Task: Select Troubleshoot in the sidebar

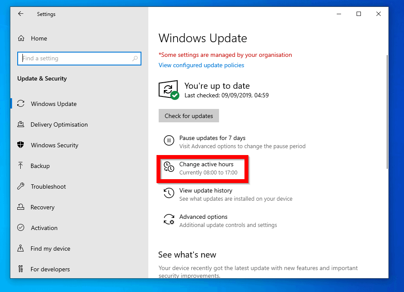Action: pyautogui.click(x=48, y=186)
